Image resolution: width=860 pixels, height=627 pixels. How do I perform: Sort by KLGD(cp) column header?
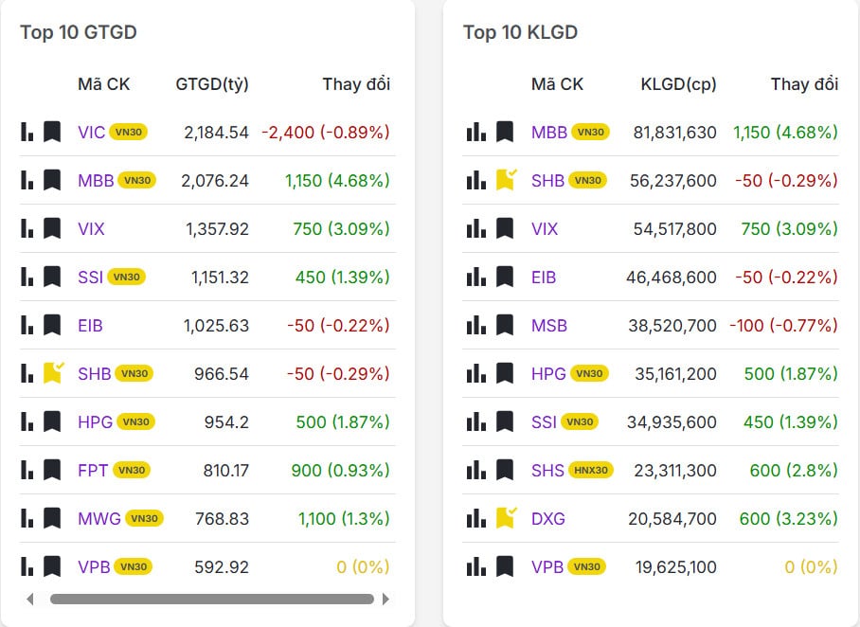678,84
